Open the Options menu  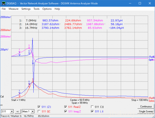[x=47, y=9]
